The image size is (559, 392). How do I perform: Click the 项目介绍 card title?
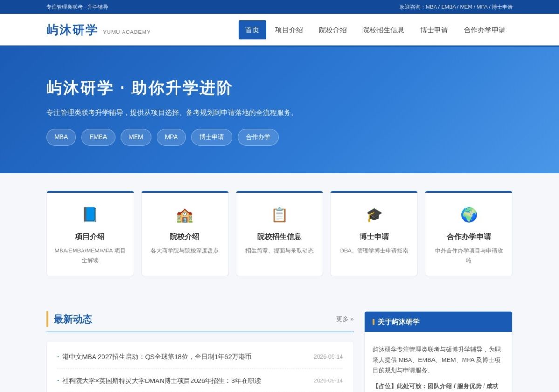(x=90, y=237)
